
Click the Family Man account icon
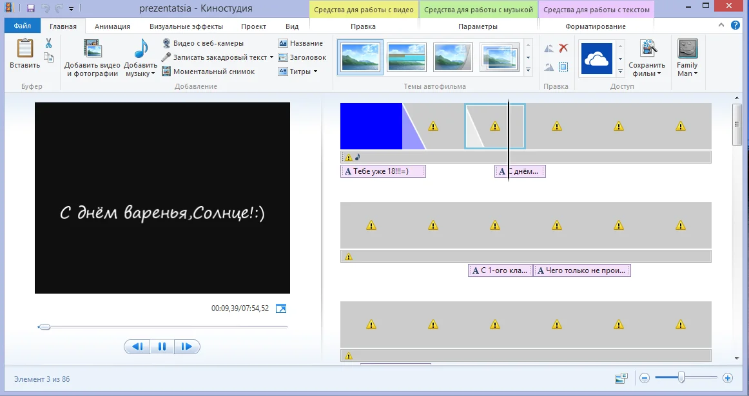tap(687, 49)
